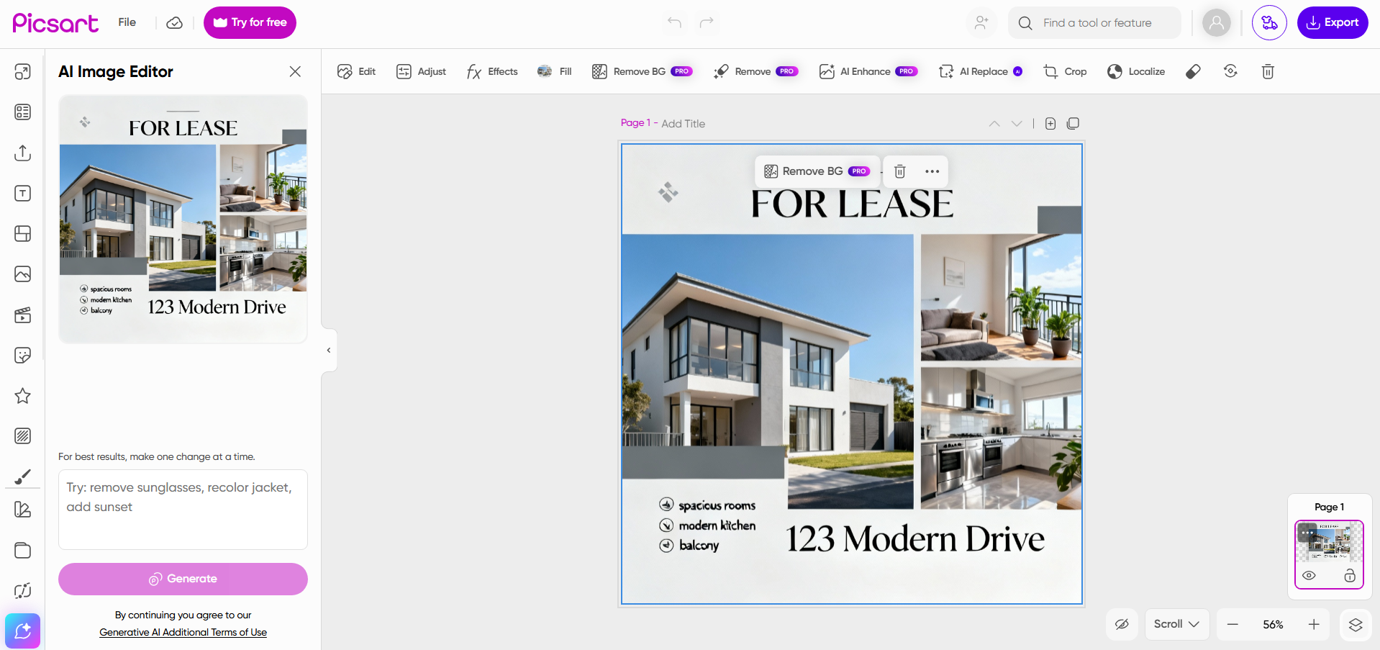1380x650 pixels.
Task: Open the Background texture sidebar panel
Action: (23, 435)
